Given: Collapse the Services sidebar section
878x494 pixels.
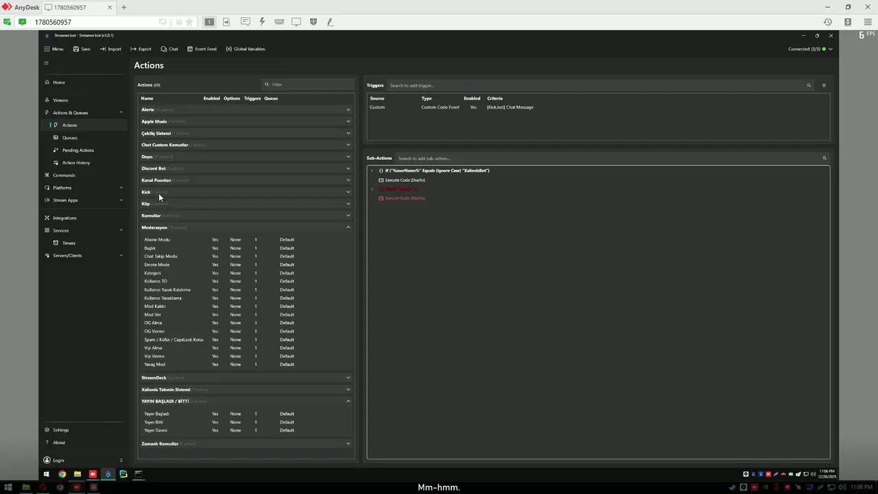Looking at the screenshot, I should pyautogui.click(x=121, y=231).
